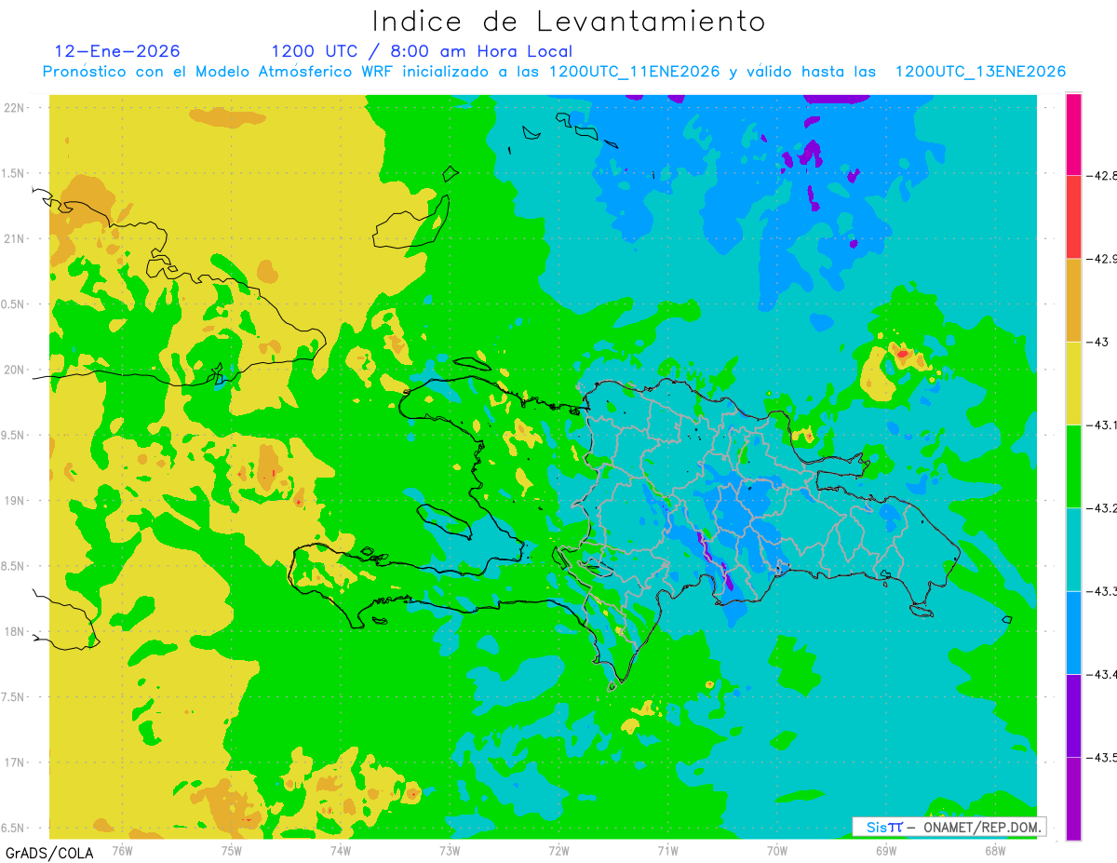Pick the orange color scale segment
Screen dimensions: 1117x863
click(x=1073, y=300)
